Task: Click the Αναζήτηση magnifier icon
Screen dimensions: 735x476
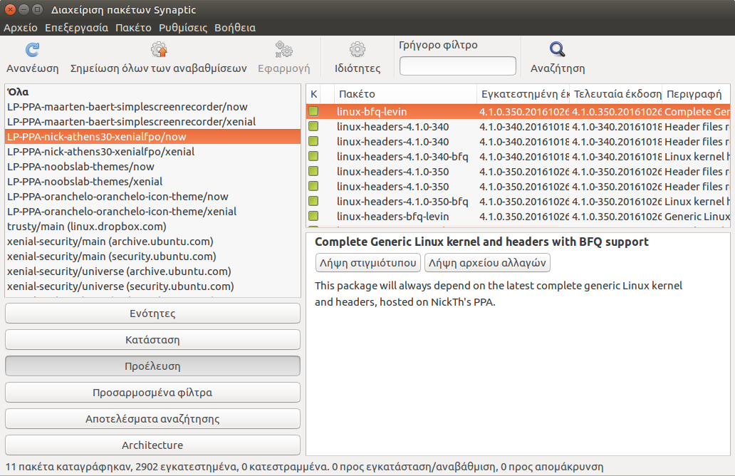Action: (x=557, y=50)
